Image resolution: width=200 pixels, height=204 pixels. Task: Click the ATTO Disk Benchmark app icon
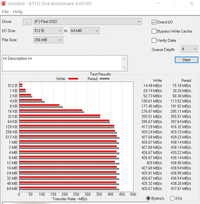point(3,3)
